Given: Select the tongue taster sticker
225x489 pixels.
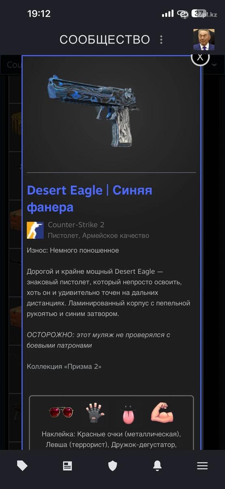Looking at the screenshot, I should (128, 413).
